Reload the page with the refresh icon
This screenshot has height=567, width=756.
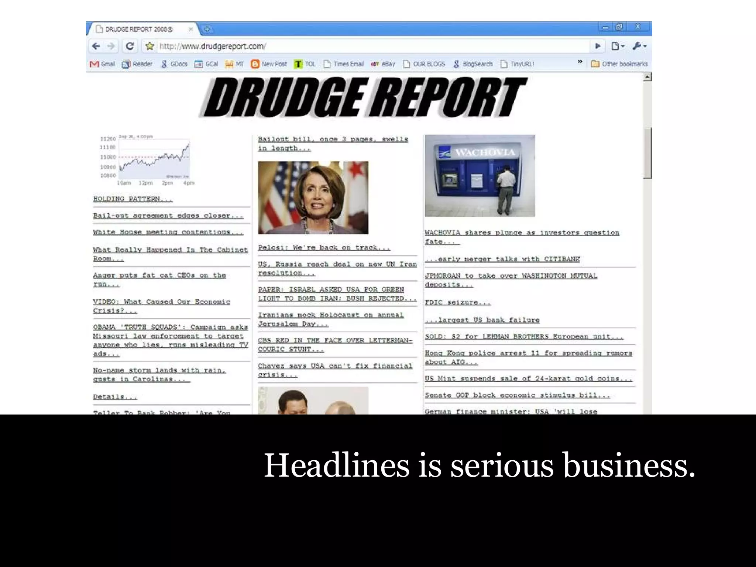pyautogui.click(x=130, y=46)
